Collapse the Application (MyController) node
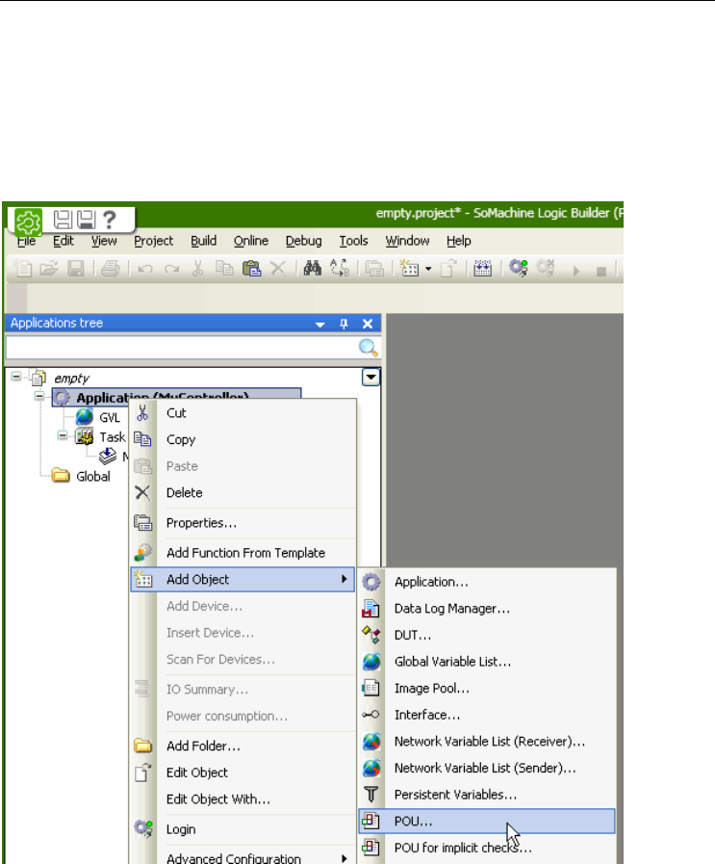Image resolution: width=715 pixels, height=864 pixels. [39, 396]
